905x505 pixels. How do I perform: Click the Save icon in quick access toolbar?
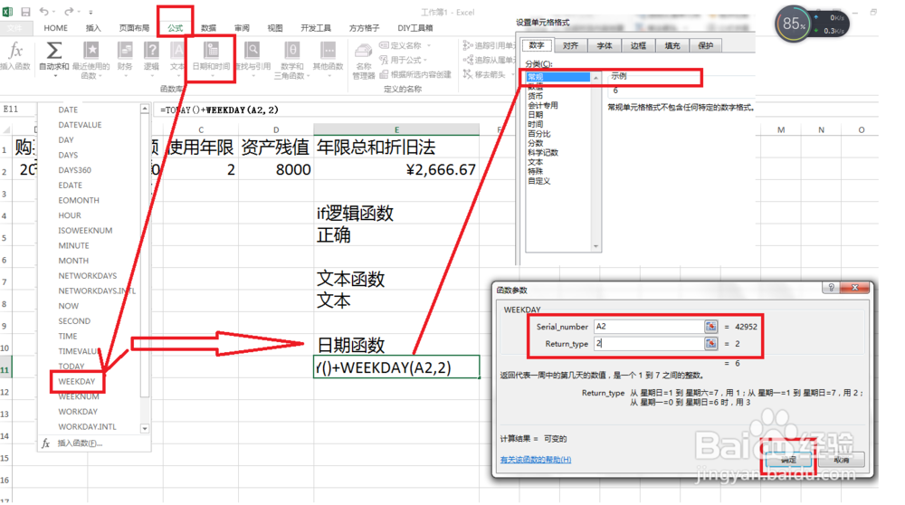25,12
